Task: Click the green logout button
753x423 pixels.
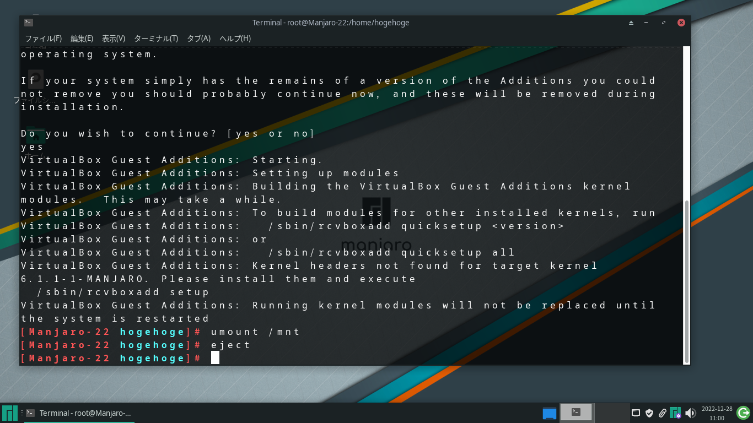Action: click(743, 413)
